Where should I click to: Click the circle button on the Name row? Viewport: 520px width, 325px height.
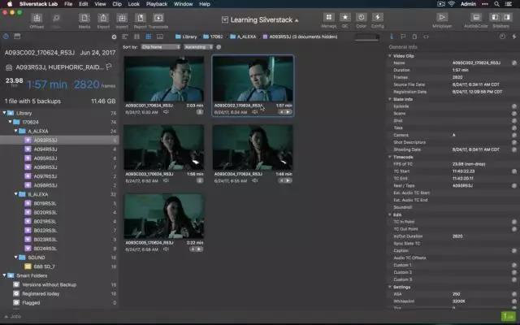click(514, 63)
